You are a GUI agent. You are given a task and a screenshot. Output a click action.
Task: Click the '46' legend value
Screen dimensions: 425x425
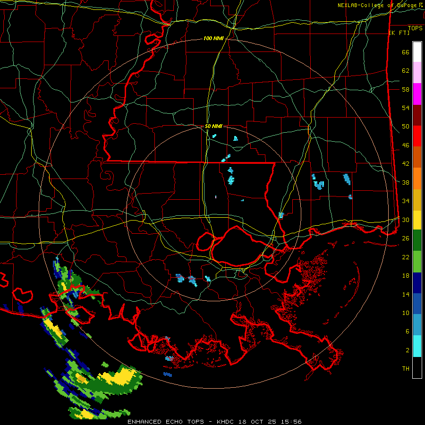(406, 145)
